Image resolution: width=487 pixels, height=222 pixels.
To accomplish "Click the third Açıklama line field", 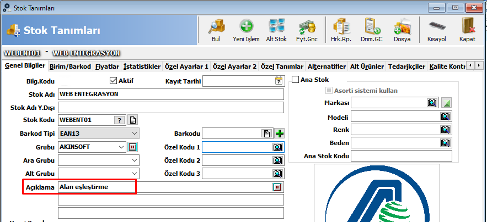I will (171, 213).
